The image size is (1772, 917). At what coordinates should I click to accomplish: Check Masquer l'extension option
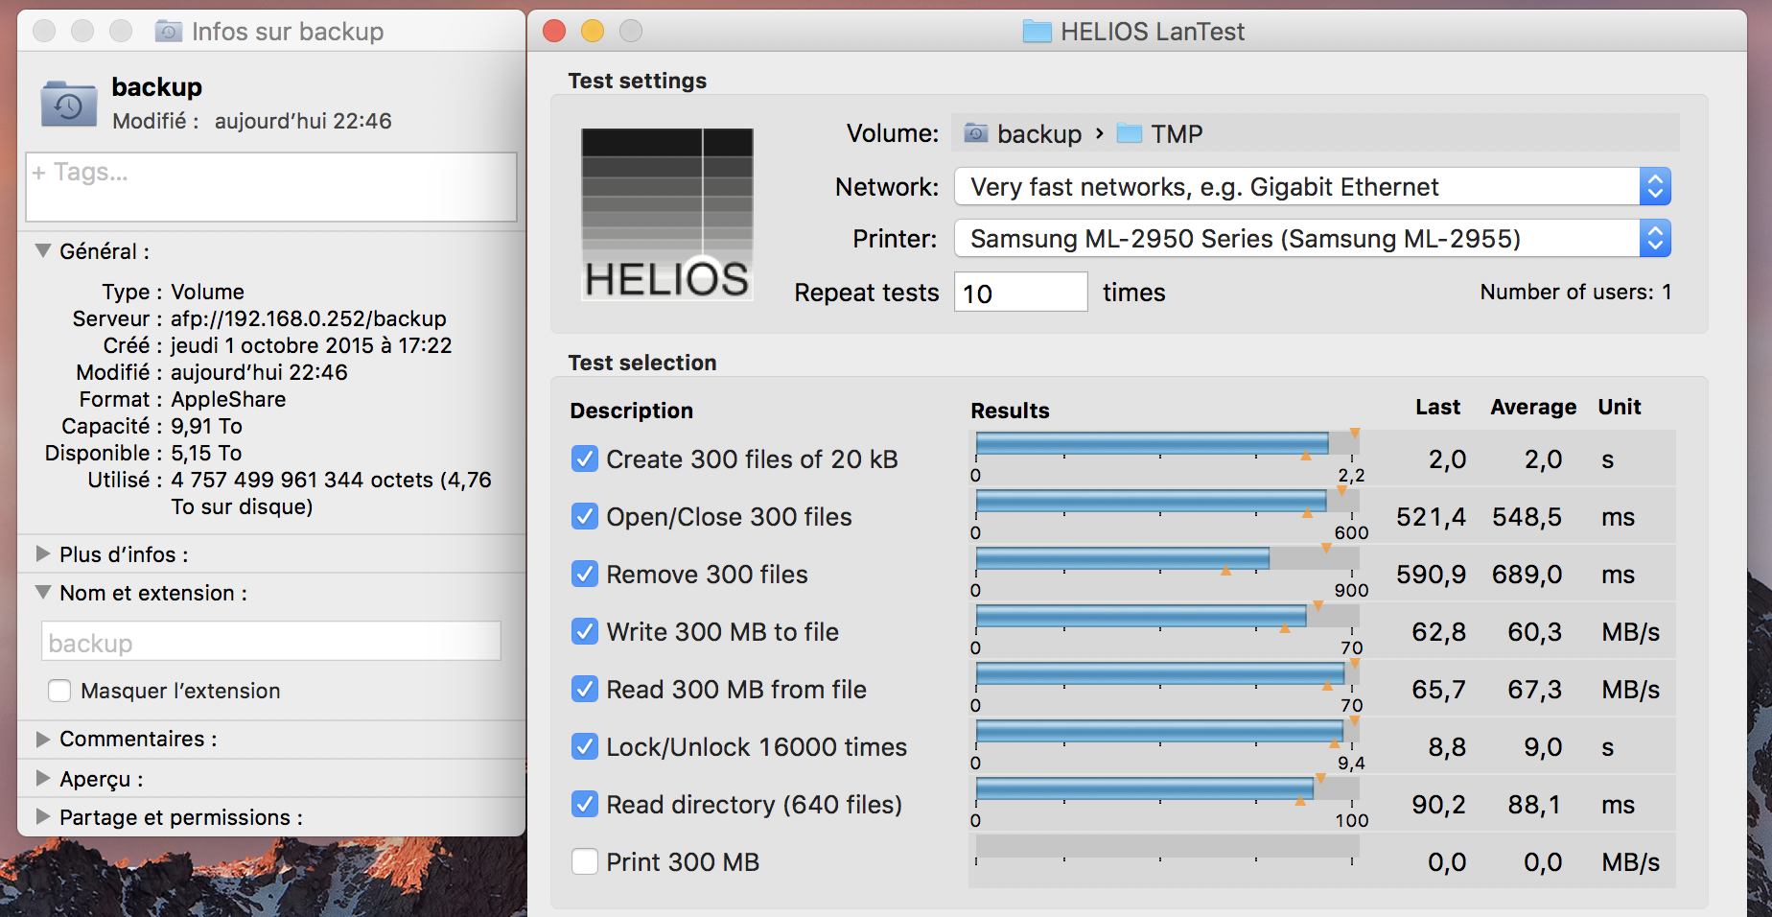[x=59, y=691]
